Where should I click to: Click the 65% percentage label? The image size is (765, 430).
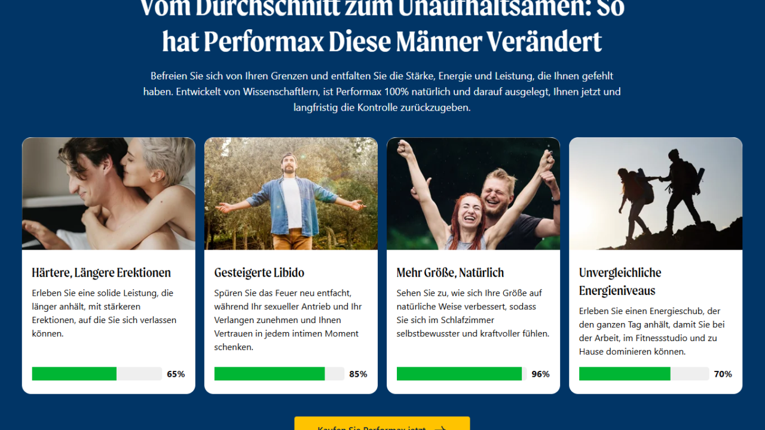(176, 374)
